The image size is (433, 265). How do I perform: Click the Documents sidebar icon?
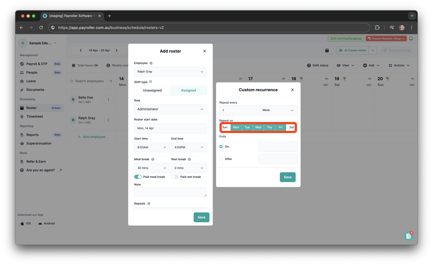click(22, 89)
